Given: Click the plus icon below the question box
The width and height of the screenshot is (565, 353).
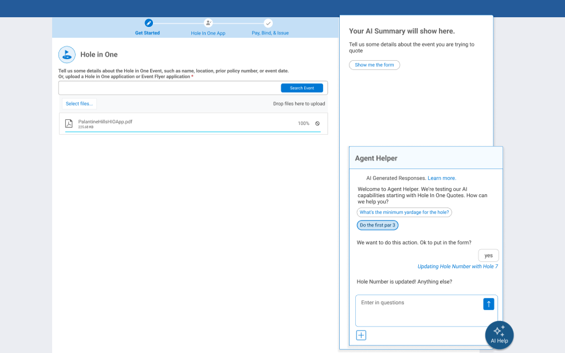Looking at the screenshot, I should 361,335.
